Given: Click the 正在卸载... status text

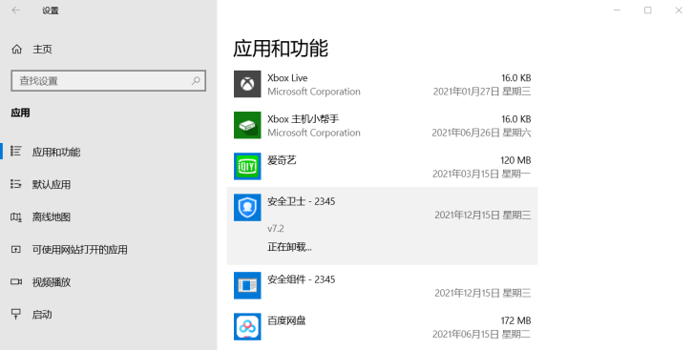Looking at the screenshot, I should (289, 247).
